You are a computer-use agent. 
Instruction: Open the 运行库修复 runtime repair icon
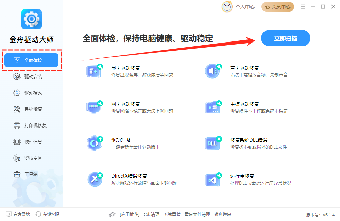pyautogui.click(x=213, y=179)
